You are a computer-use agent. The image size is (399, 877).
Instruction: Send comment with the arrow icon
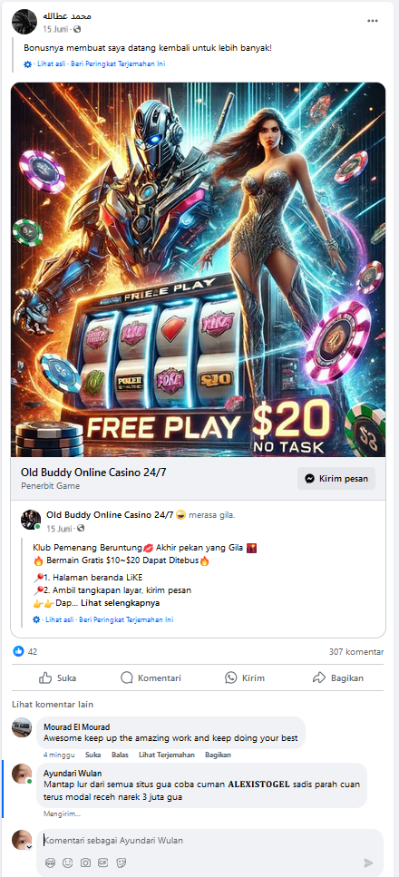tap(368, 863)
